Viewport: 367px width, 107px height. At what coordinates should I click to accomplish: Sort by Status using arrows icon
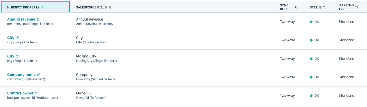pyautogui.click(x=325, y=7)
